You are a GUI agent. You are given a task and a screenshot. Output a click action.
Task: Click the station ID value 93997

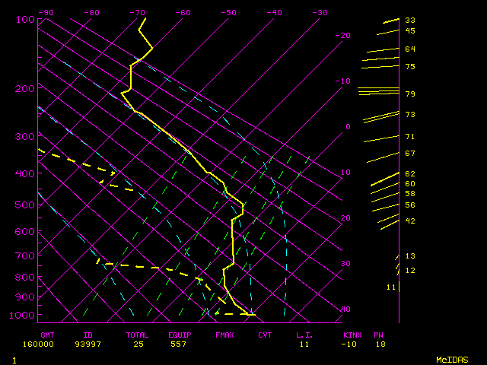pyautogui.click(x=94, y=344)
